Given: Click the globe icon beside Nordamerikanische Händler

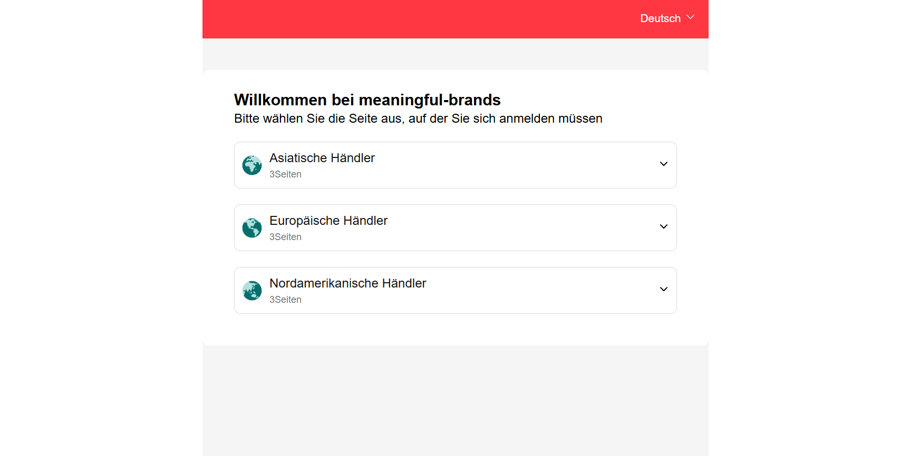Looking at the screenshot, I should click(252, 290).
